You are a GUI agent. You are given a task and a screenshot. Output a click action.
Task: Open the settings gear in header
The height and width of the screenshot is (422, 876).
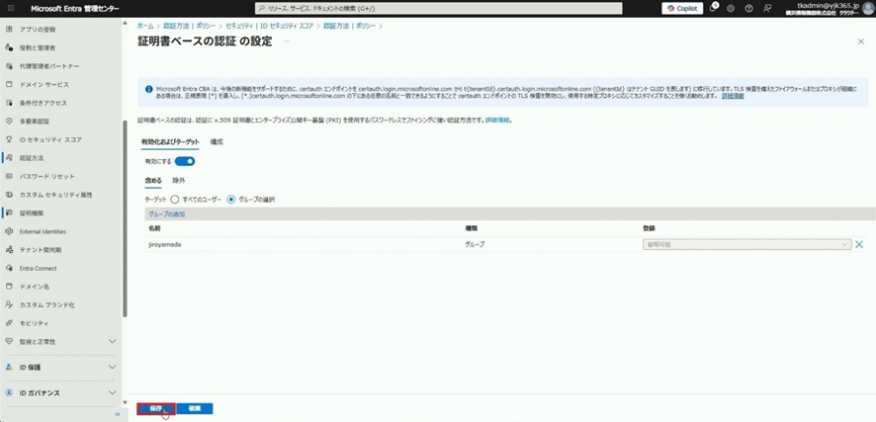(731, 8)
